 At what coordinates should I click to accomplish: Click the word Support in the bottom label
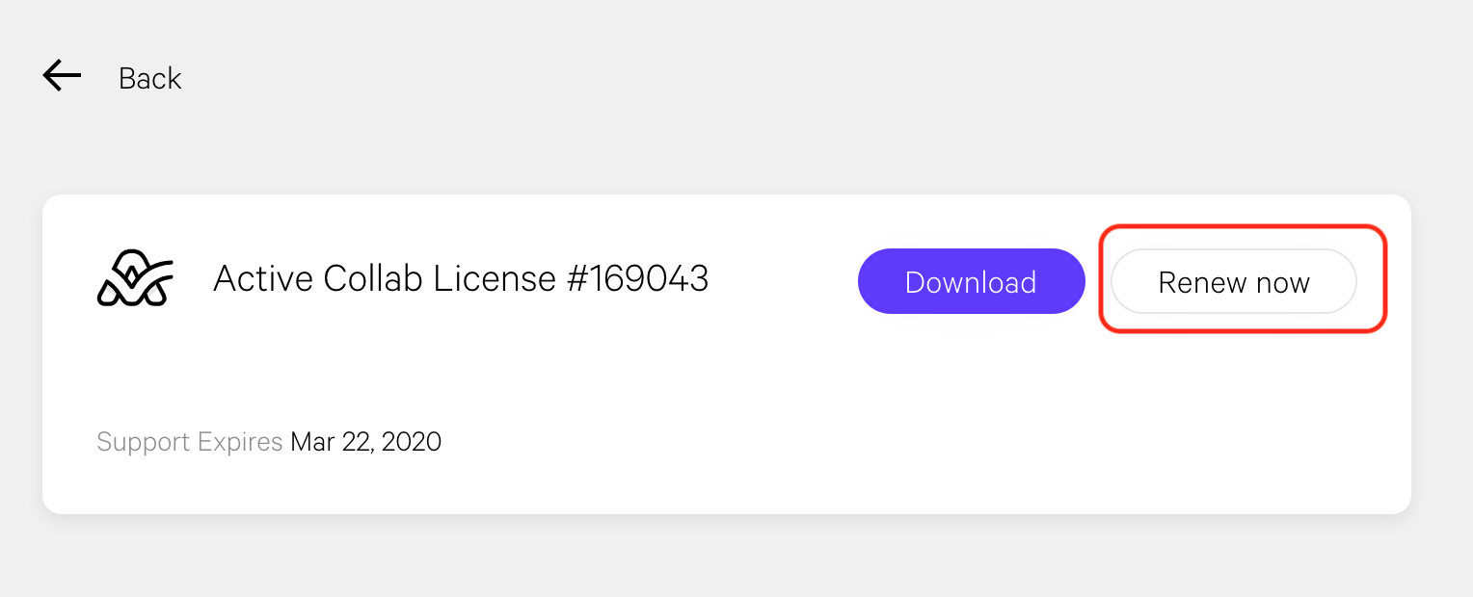point(144,442)
